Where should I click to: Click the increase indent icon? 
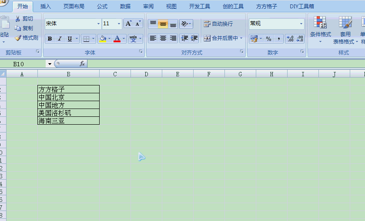pyautogui.click(x=194, y=38)
